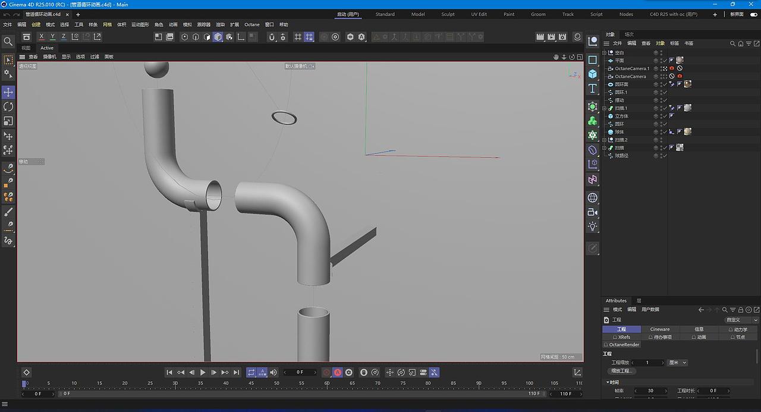Select the Live Selection tool in the left toolbar
The height and width of the screenshot is (412, 761).
(x=8, y=59)
